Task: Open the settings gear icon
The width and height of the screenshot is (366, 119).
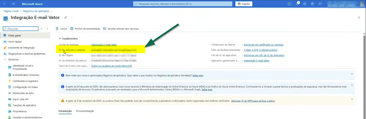Action: [x=305, y=4]
